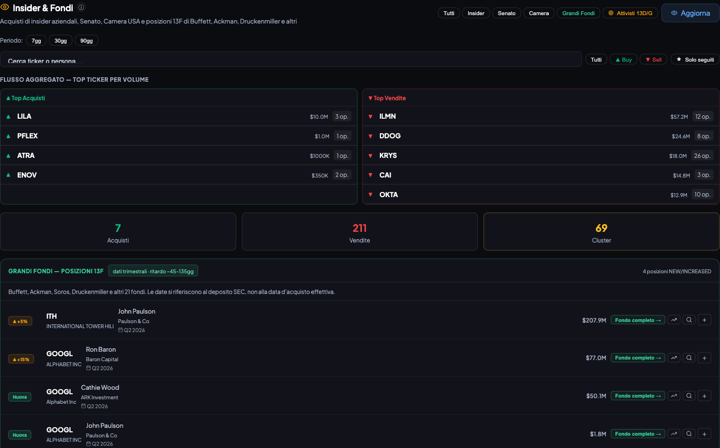Click the eye icon before Insider & Fondi title
720x448 pixels.
click(4, 8)
